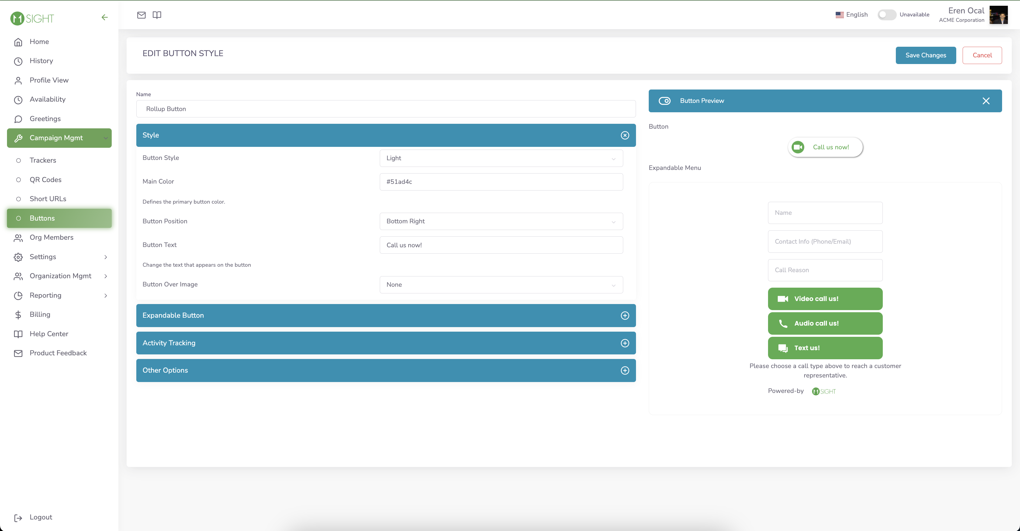
Task: Click the Main Color field #51ad4c
Action: pyautogui.click(x=501, y=182)
